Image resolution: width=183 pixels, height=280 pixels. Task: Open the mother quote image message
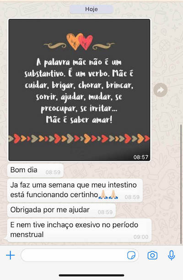pos(80,90)
